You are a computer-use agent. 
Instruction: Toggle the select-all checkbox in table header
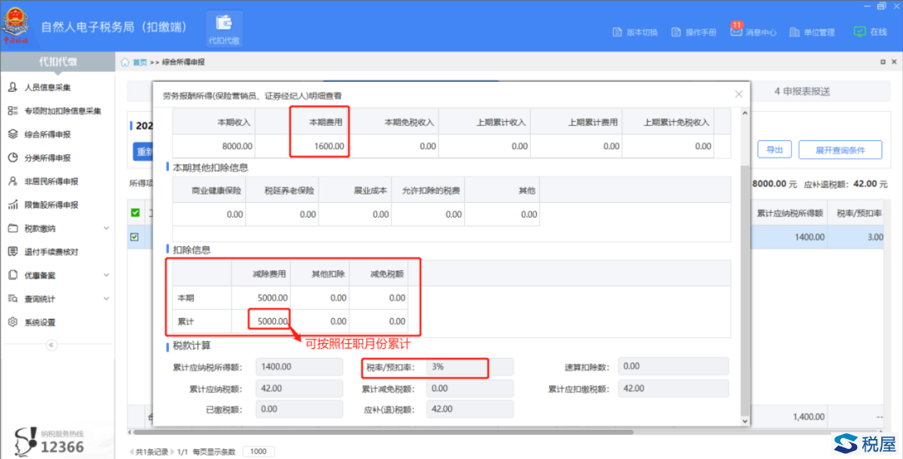[135, 213]
